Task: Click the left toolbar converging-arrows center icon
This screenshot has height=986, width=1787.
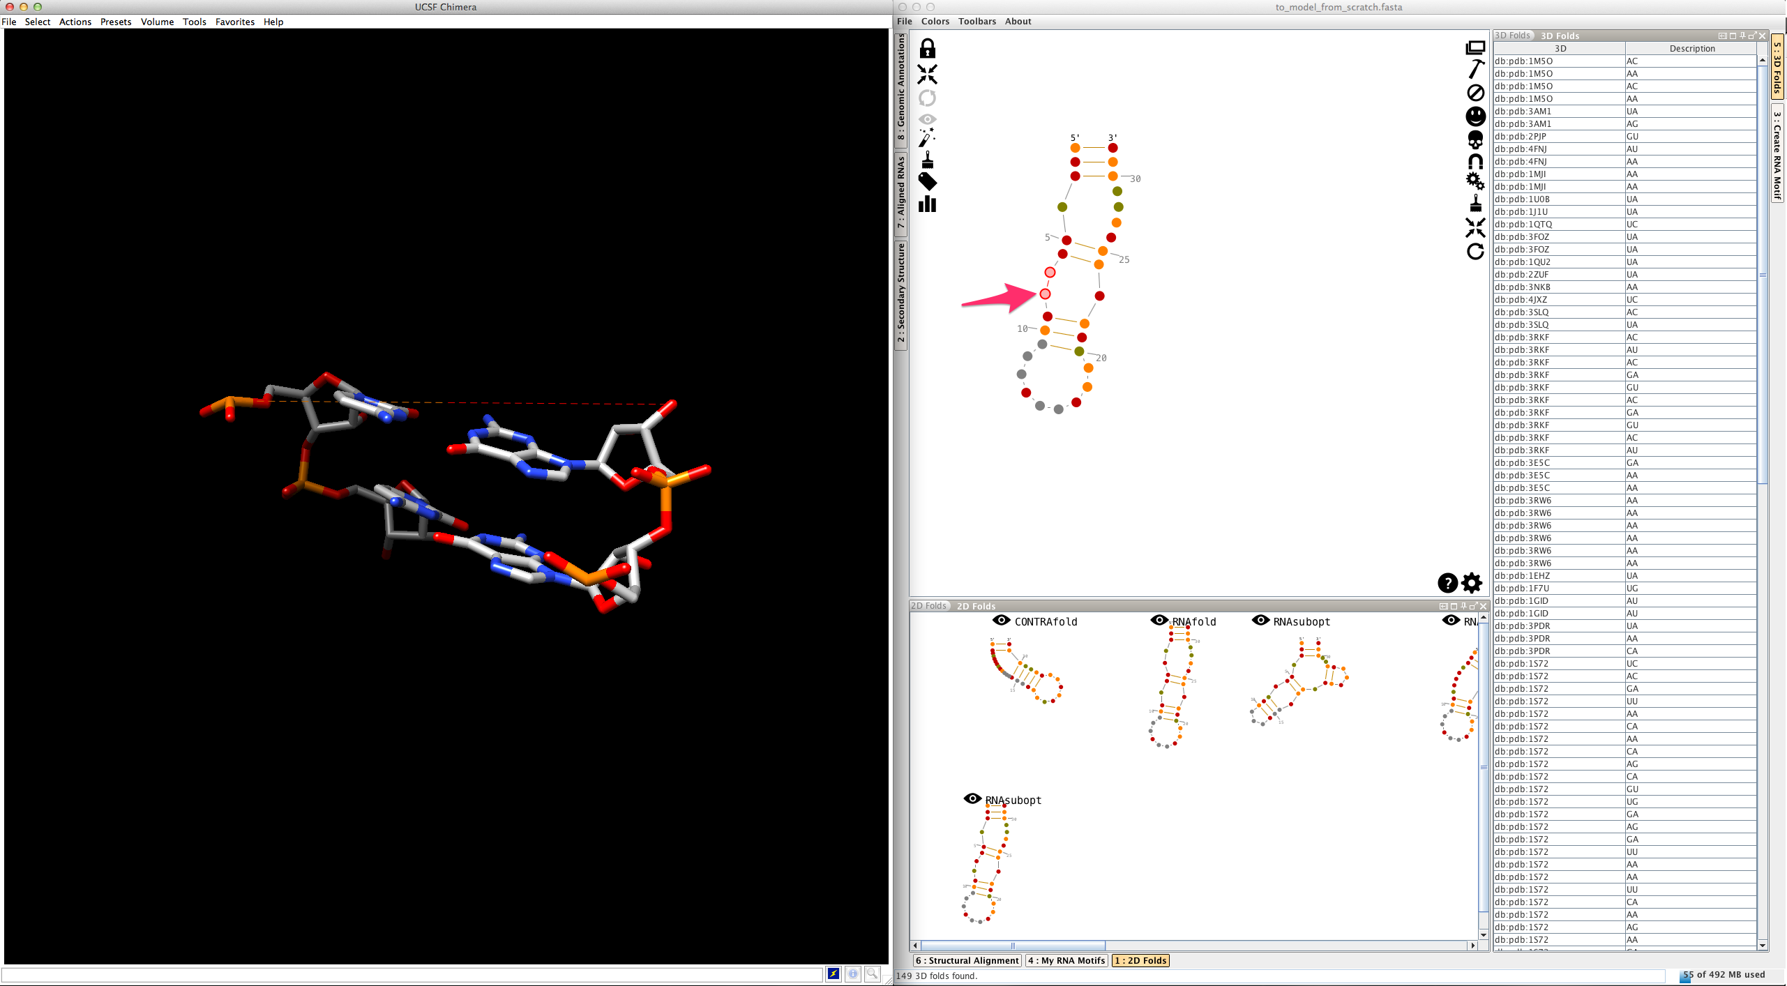Action: [x=927, y=74]
